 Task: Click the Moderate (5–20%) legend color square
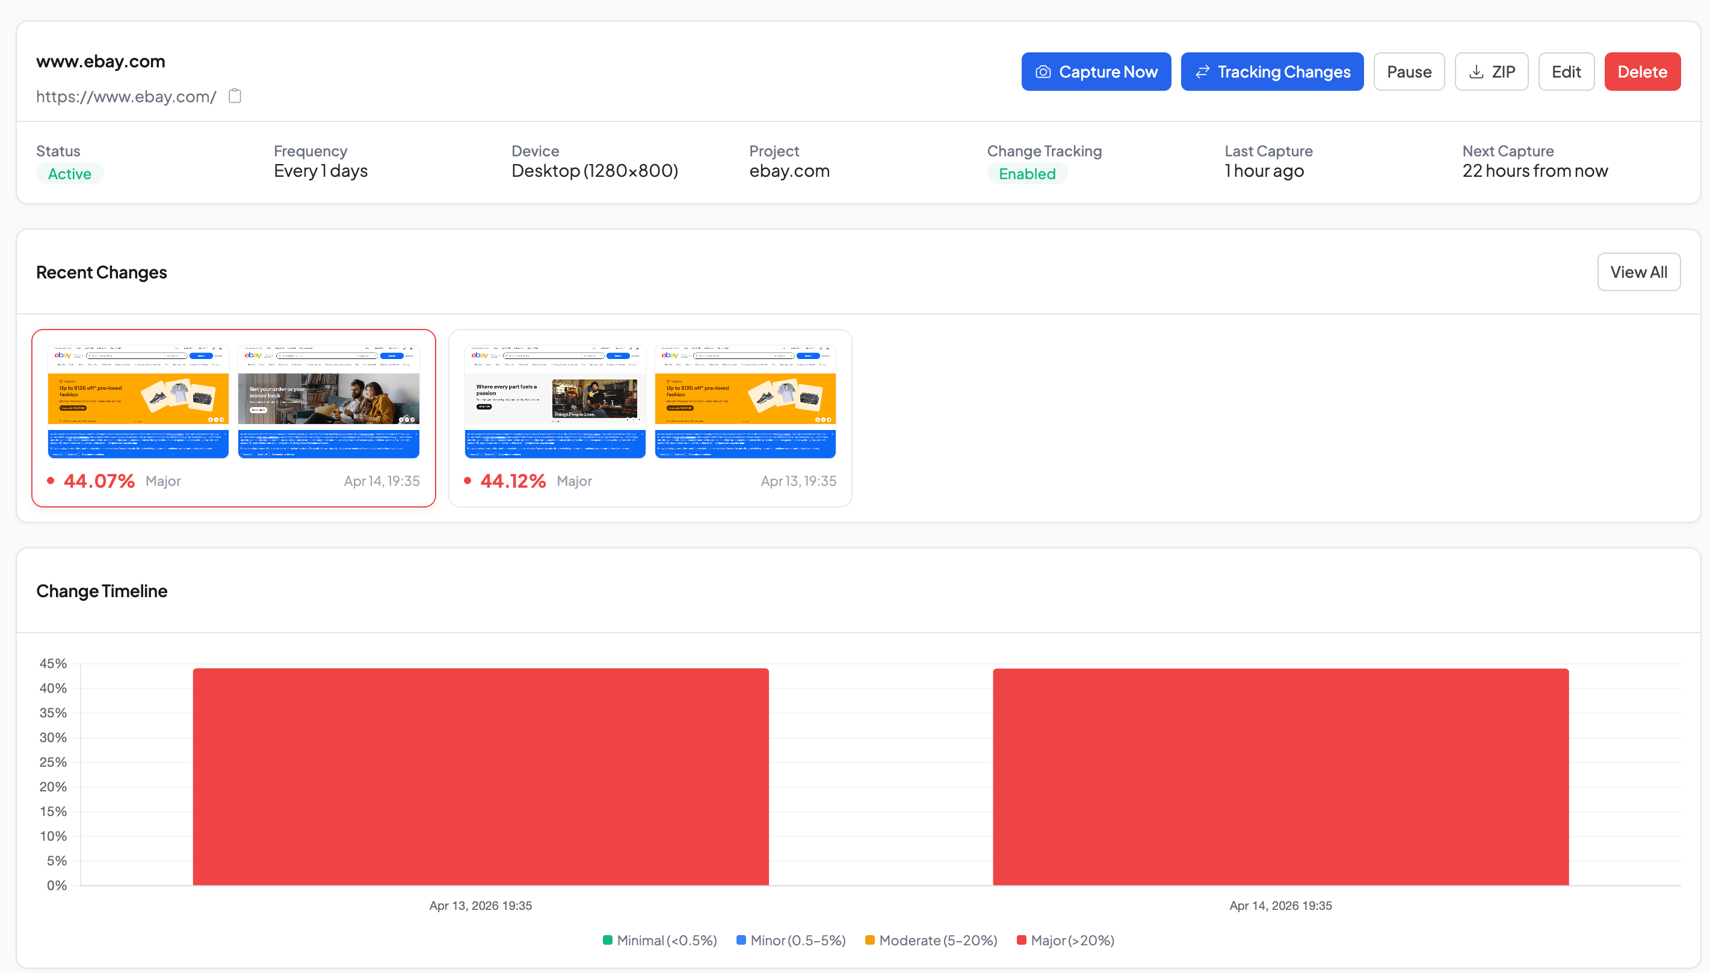pyautogui.click(x=869, y=941)
